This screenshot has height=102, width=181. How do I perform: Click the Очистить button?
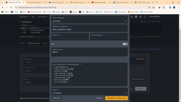coord(57,98)
